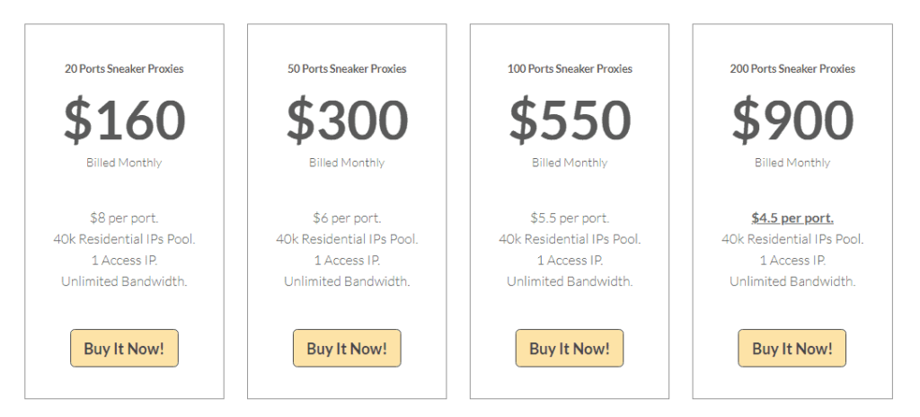Screen dimensions: 920x417
Task: Click Billed Monthly under the $900 price
Action: [x=792, y=162]
